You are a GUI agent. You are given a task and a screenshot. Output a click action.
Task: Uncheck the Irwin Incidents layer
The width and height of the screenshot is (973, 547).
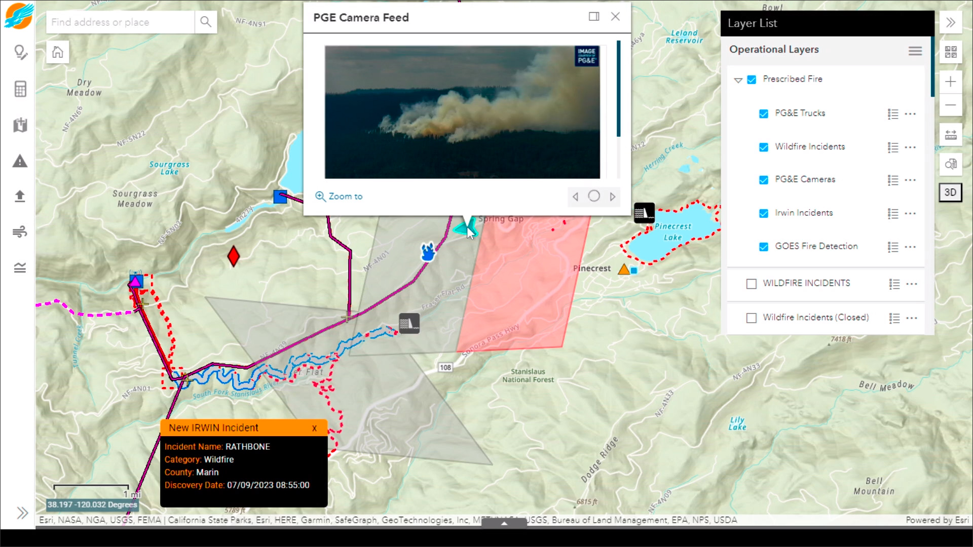pos(763,213)
